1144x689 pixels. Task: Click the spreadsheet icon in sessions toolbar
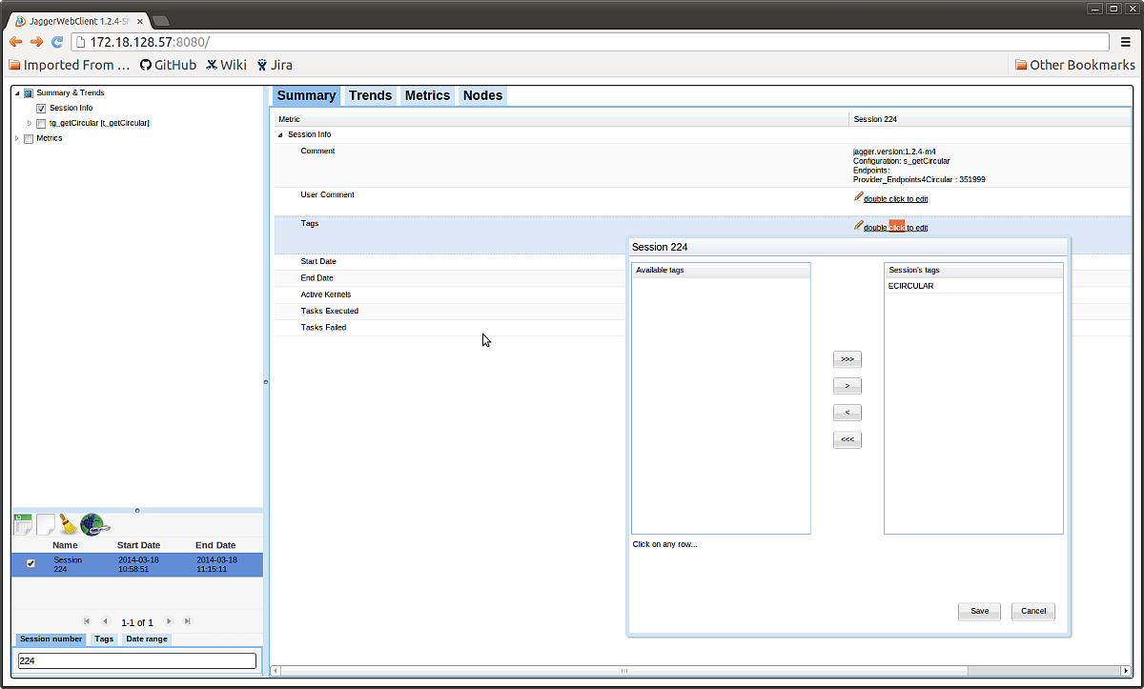(x=23, y=523)
